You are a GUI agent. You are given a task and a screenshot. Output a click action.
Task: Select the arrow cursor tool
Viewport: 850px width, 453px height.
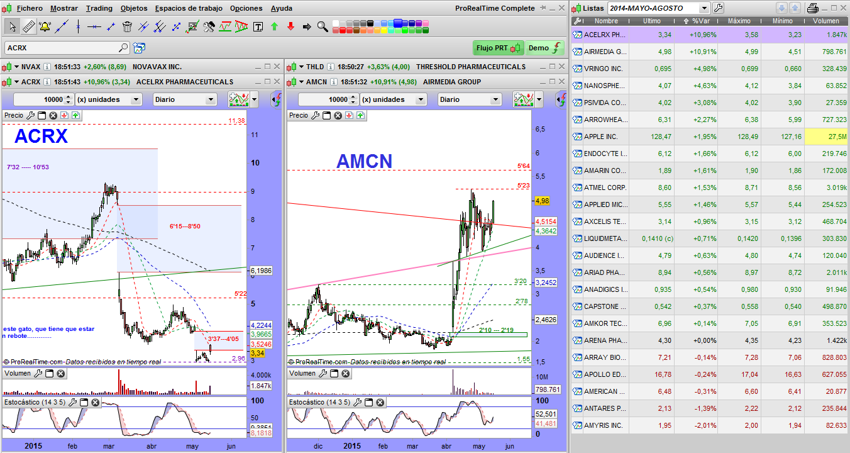(x=12, y=26)
